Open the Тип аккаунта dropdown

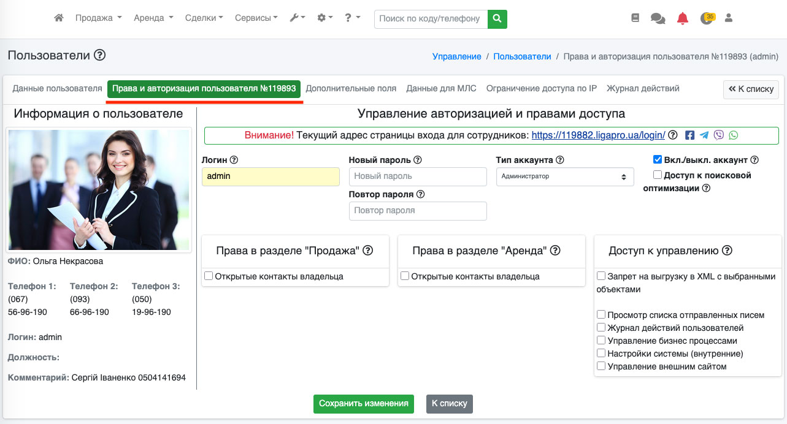[x=564, y=176]
